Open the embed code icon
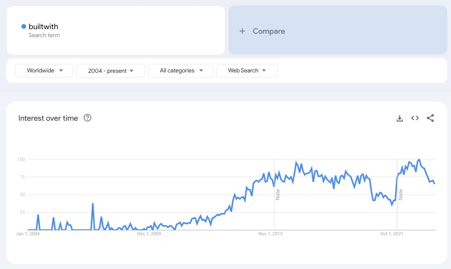Viewport: 451px width, 269px height. [x=415, y=118]
